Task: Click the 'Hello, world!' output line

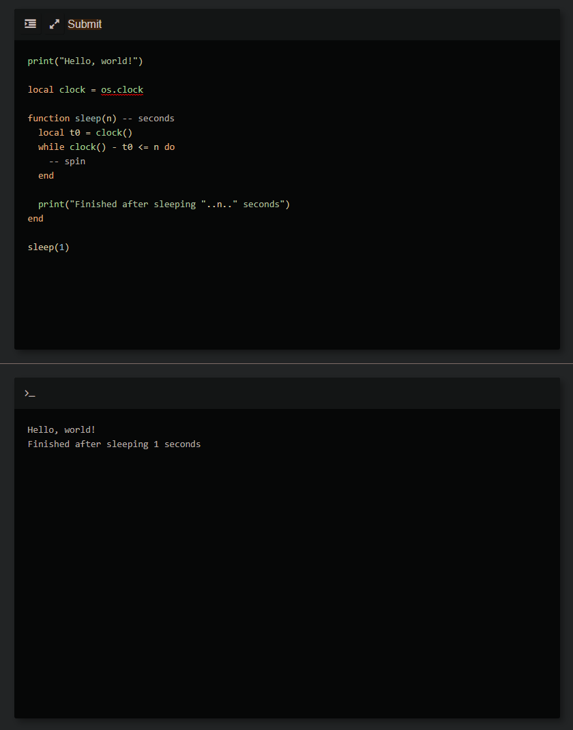Action: (61, 429)
